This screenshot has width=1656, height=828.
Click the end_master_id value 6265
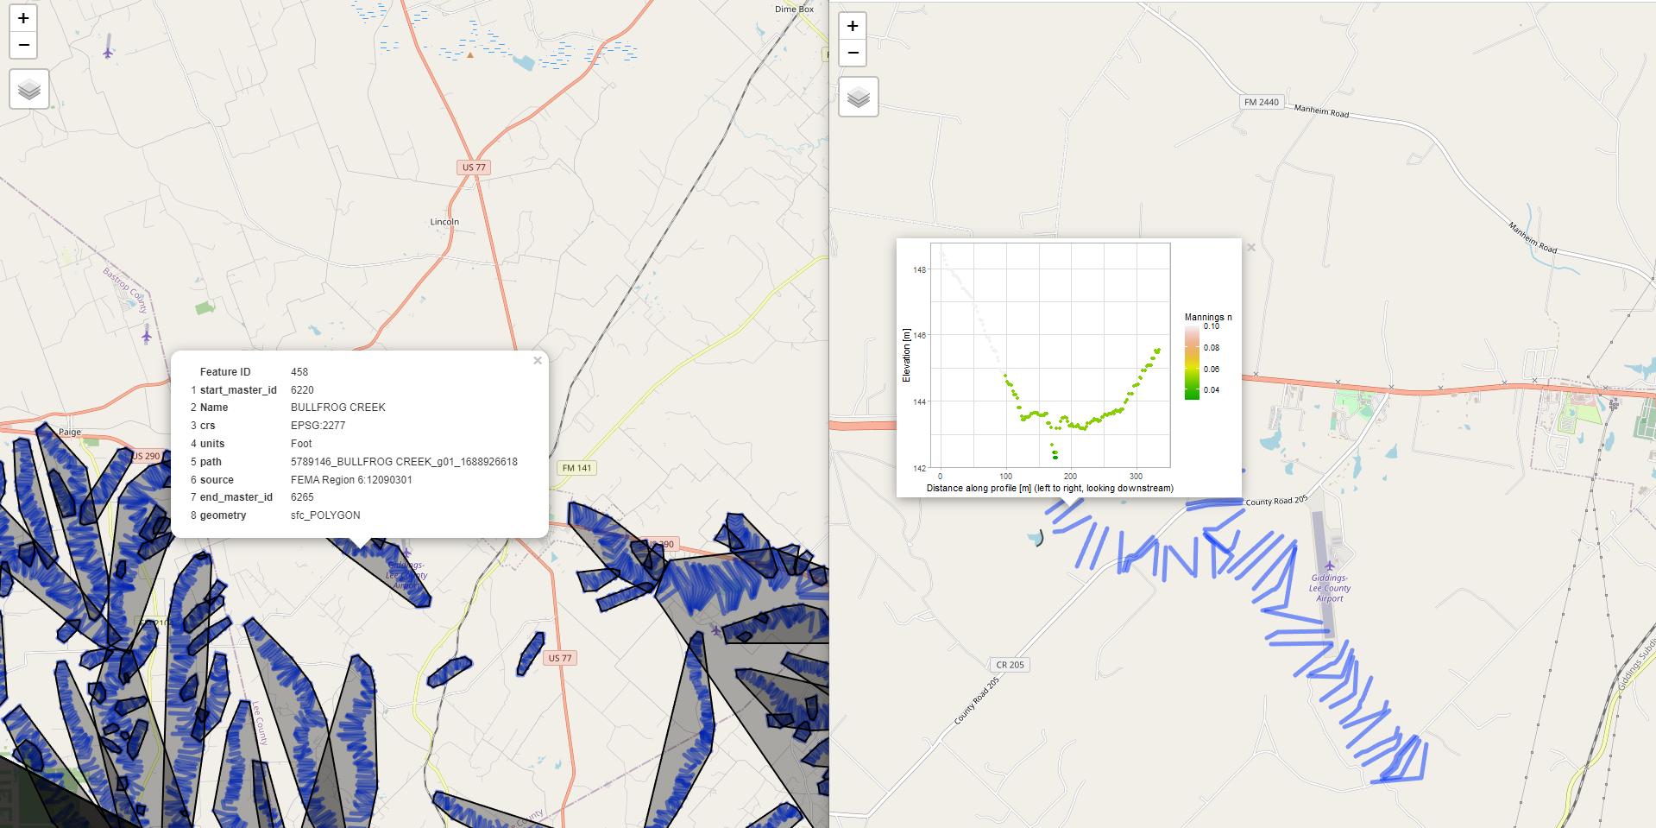pyautogui.click(x=302, y=497)
